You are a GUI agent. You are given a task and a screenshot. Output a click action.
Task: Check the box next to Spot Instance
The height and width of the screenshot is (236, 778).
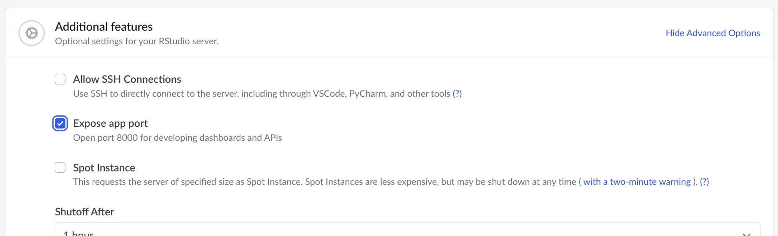point(60,168)
